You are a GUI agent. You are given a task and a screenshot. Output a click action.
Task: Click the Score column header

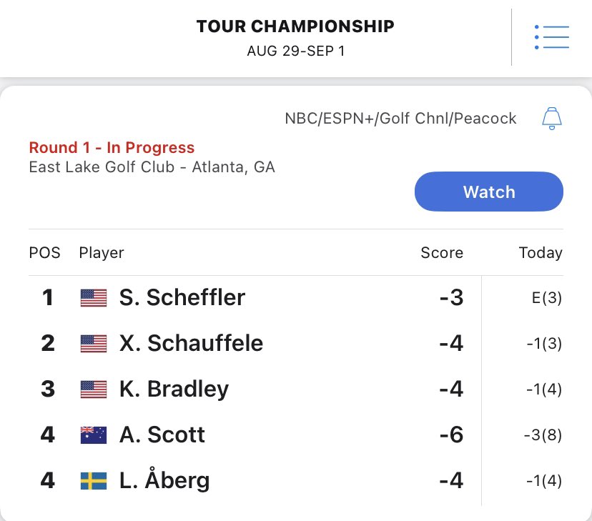pyautogui.click(x=442, y=253)
